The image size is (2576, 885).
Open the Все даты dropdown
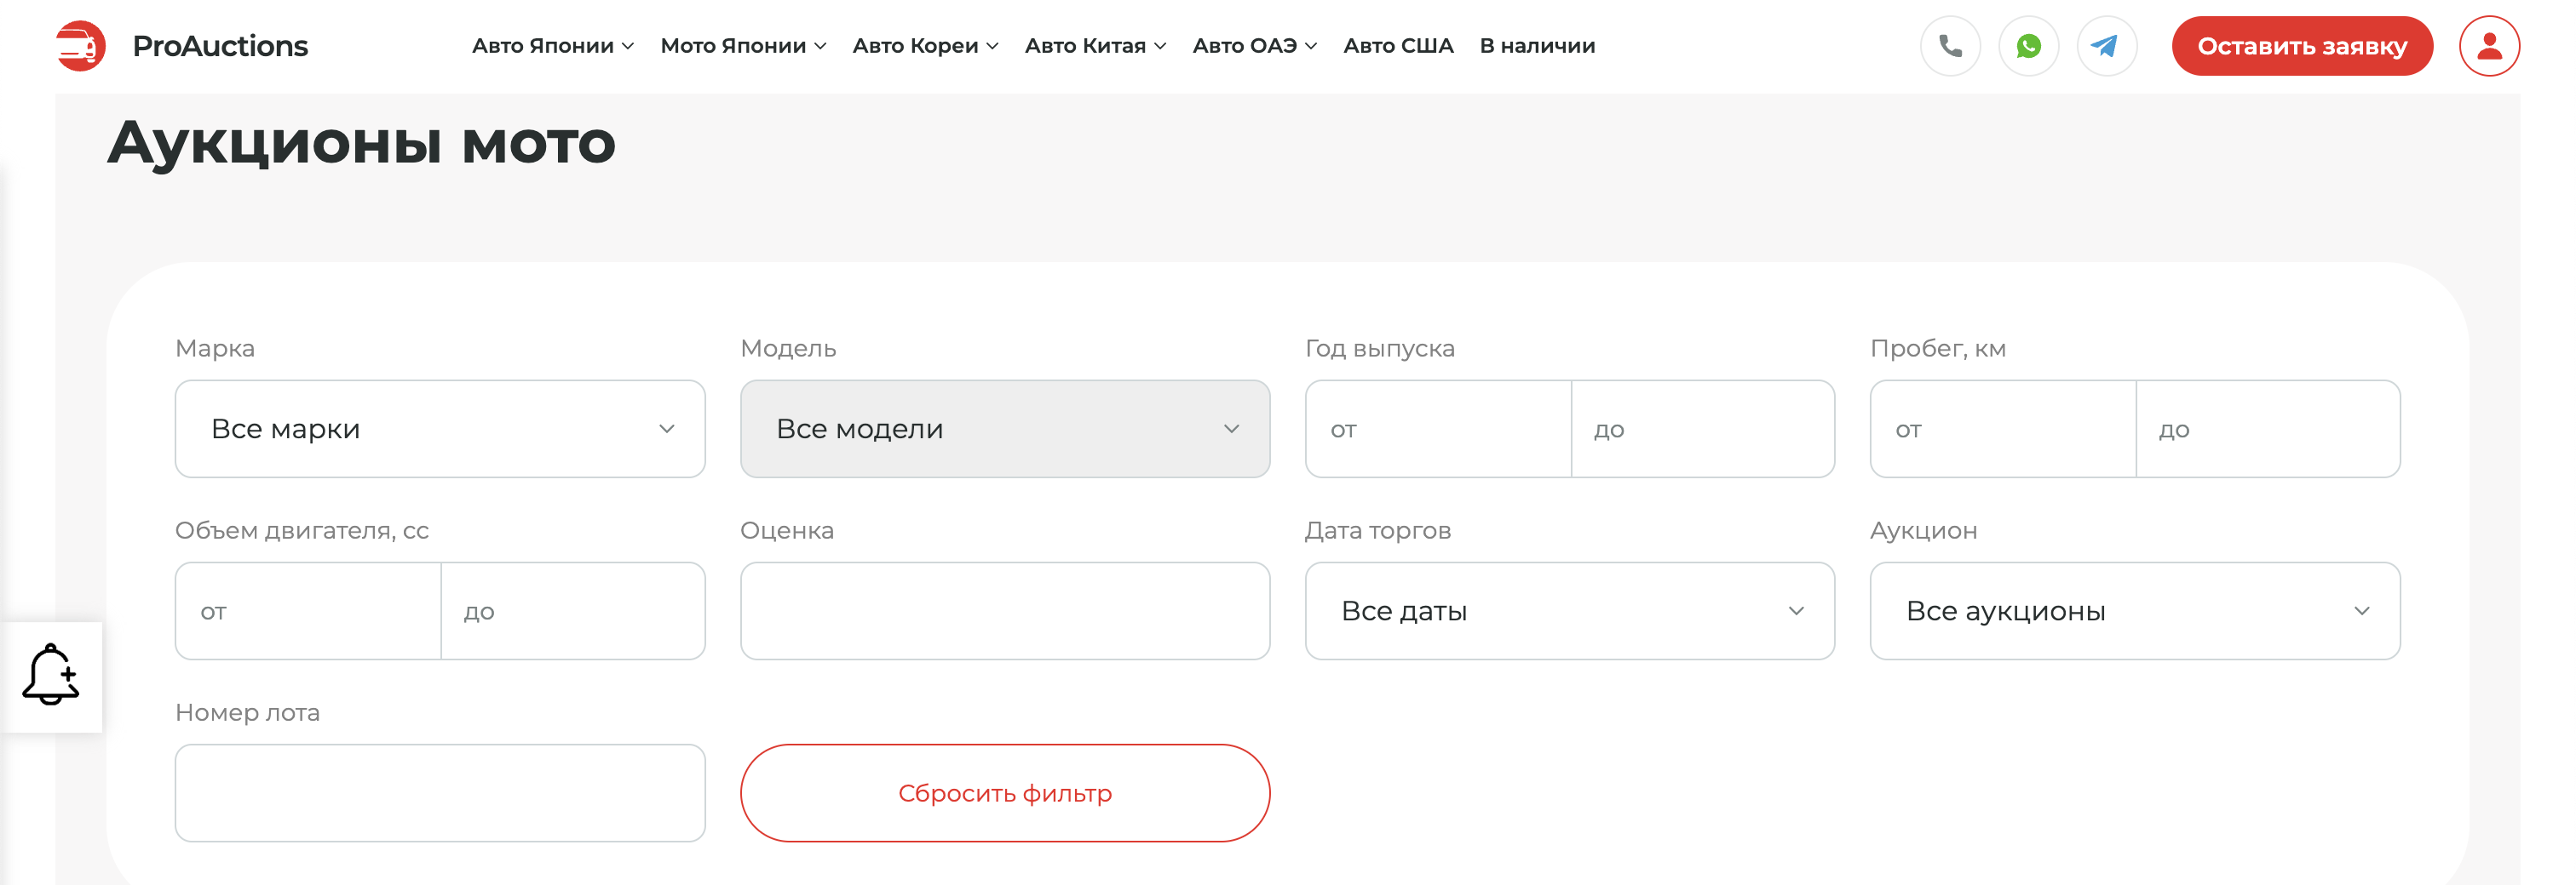pyautogui.click(x=1569, y=610)
